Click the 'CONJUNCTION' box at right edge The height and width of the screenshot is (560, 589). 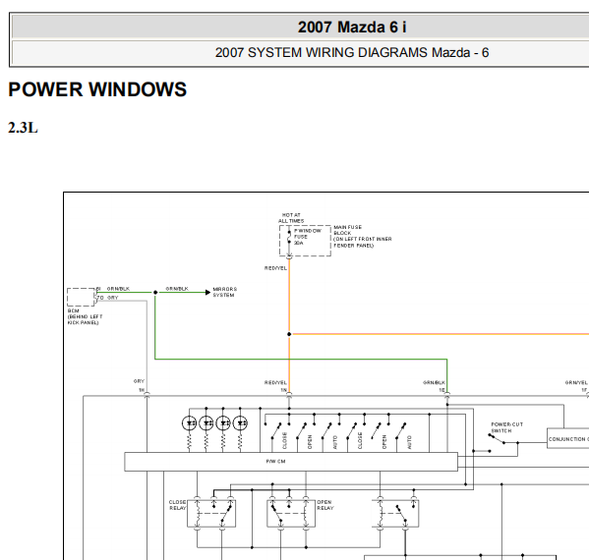click(x=568, y=439)
